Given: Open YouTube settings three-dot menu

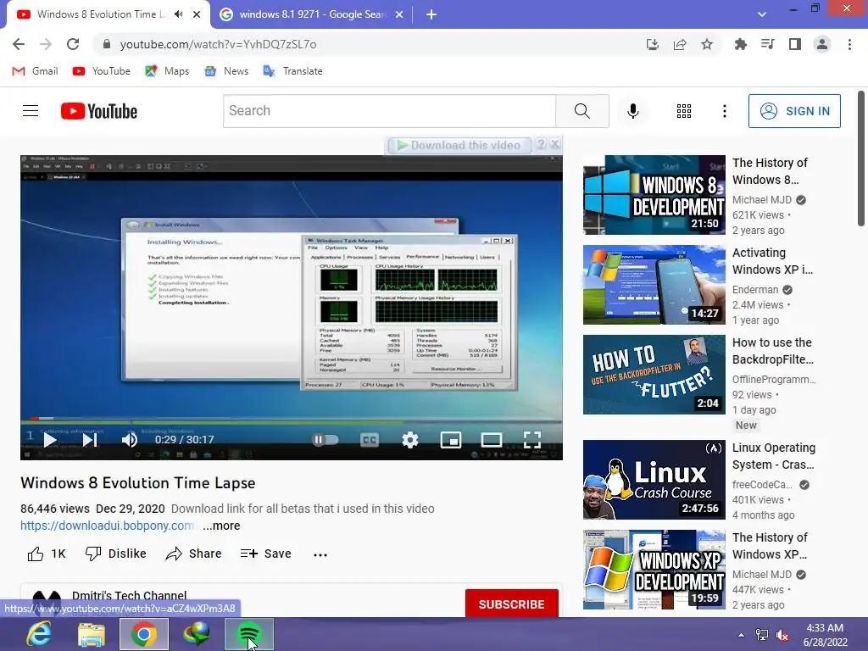Looking at the screenshot, I should click(724, 111).
